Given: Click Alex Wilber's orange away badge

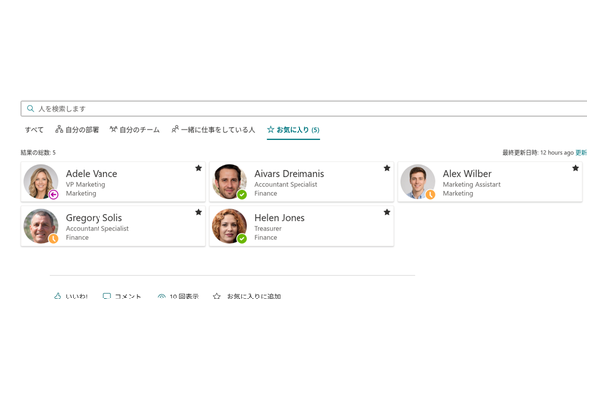Looking at the screenshot, I should coord(430,195).
